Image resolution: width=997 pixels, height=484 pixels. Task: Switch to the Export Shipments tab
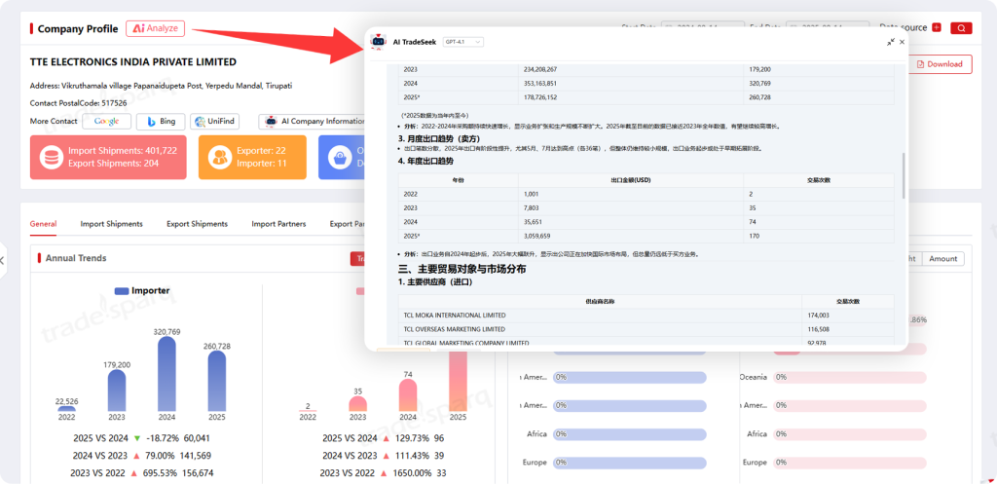[197, 224]
